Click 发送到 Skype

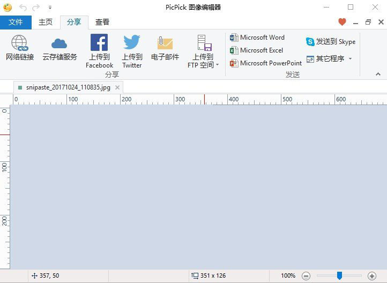point(331,41)
